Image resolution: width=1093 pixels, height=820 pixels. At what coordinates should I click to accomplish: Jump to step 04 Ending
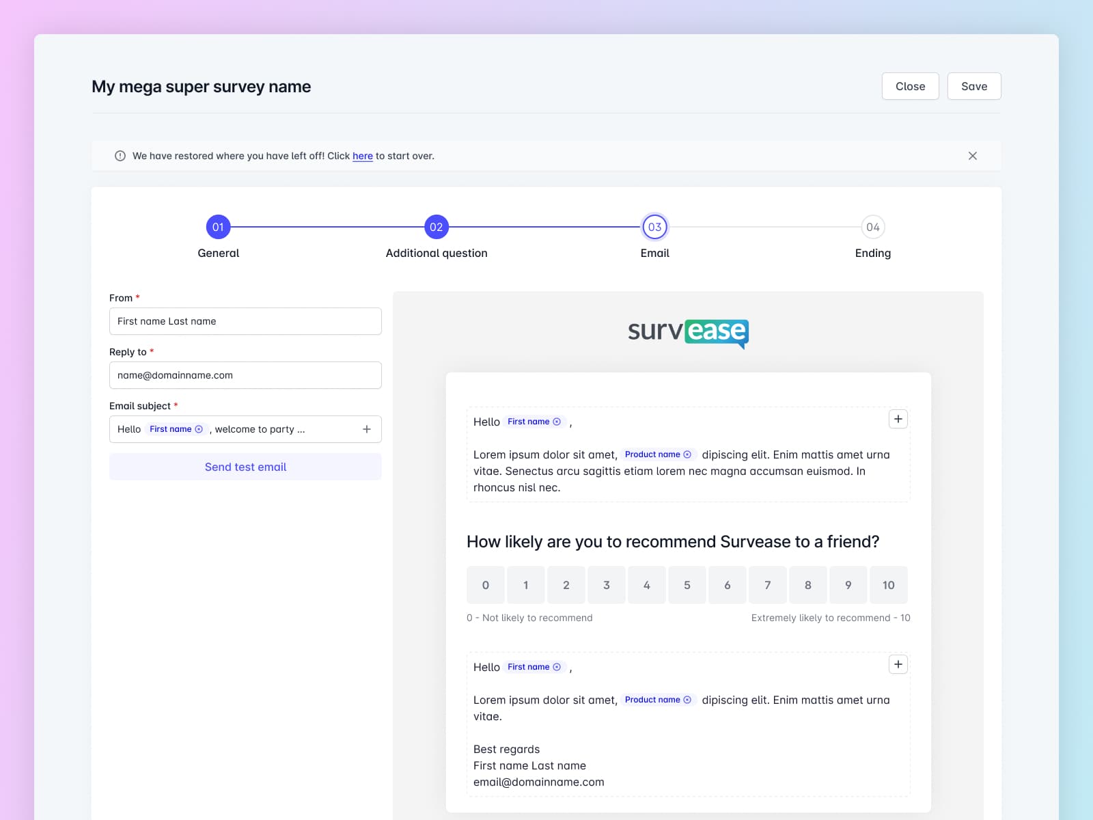(x=872, y=227)
